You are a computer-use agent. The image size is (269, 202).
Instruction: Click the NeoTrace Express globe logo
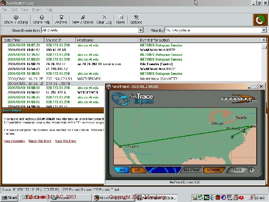tap(121, 99)
